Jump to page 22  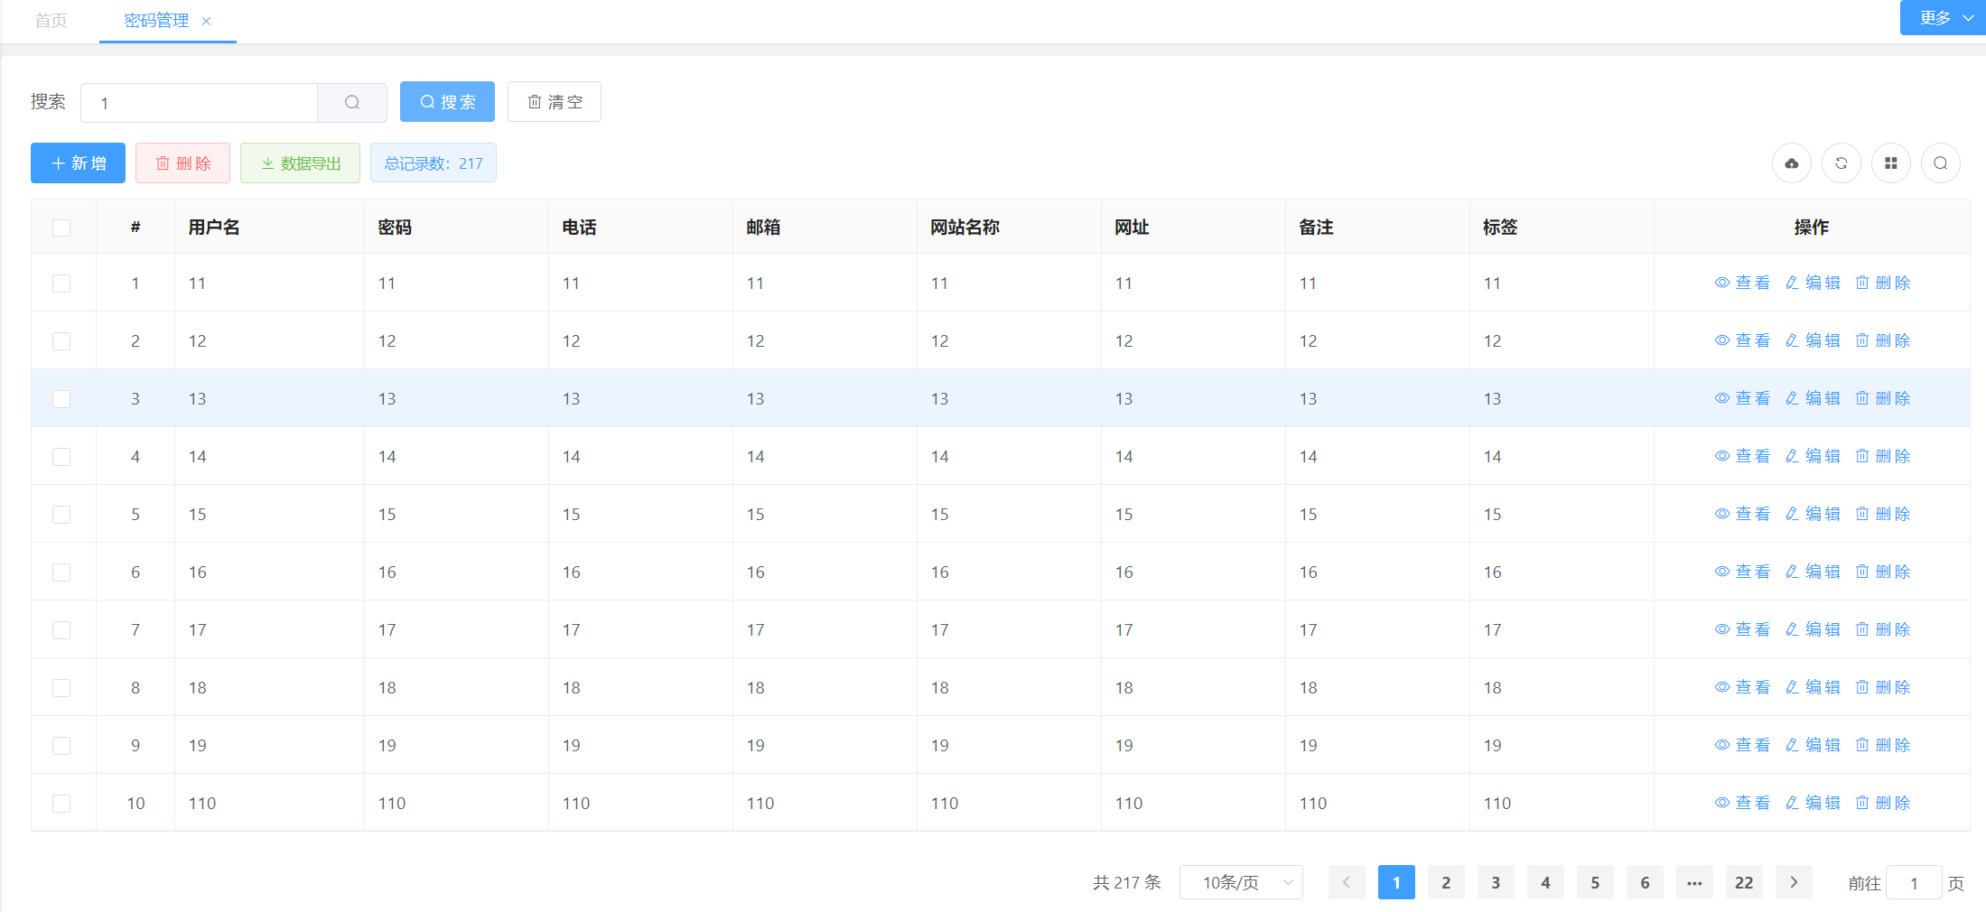[x=1744, y=882]
